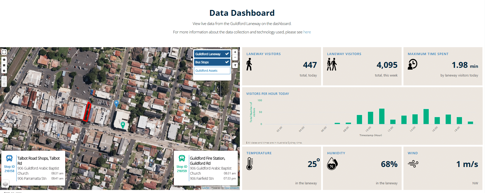485x193 pixels.
Task: Select the draw polygon tool
Action: click(4, 60)
